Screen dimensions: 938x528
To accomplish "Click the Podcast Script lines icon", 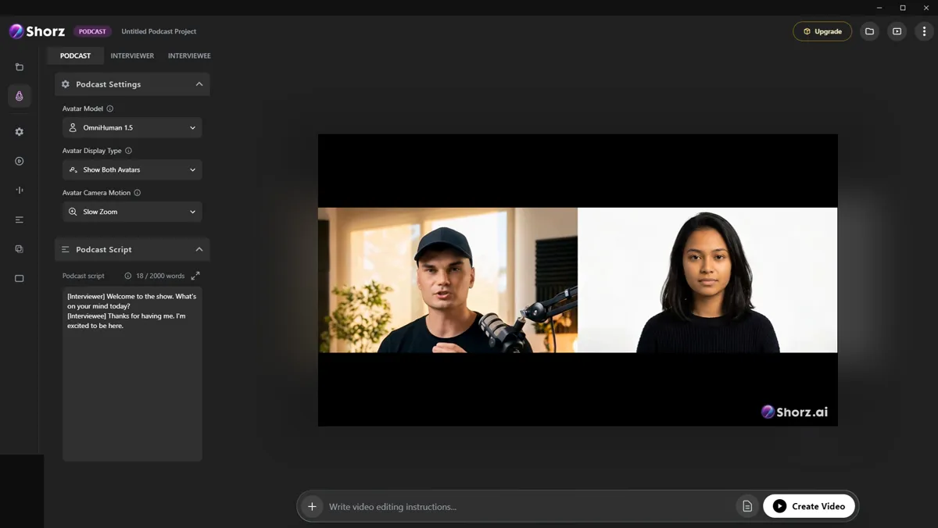I will (x=66, y=249).
